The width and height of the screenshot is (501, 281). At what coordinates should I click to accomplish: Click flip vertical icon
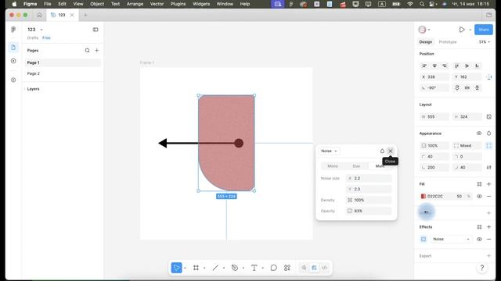477,87
